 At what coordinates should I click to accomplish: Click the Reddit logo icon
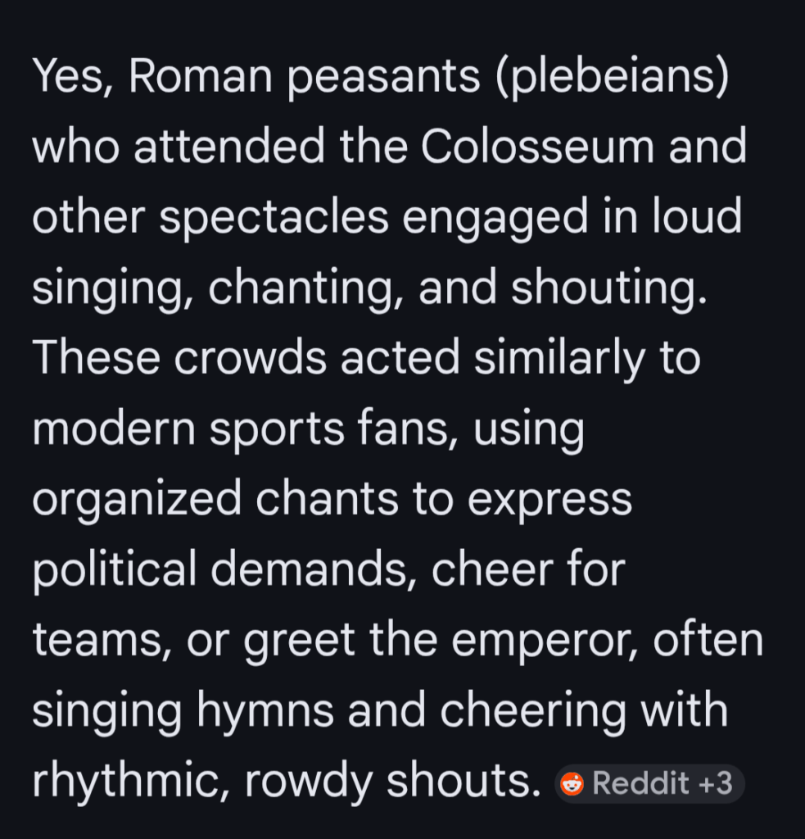click(572, 784)
